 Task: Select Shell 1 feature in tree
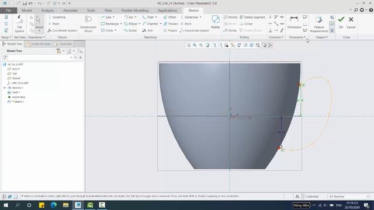14,92
